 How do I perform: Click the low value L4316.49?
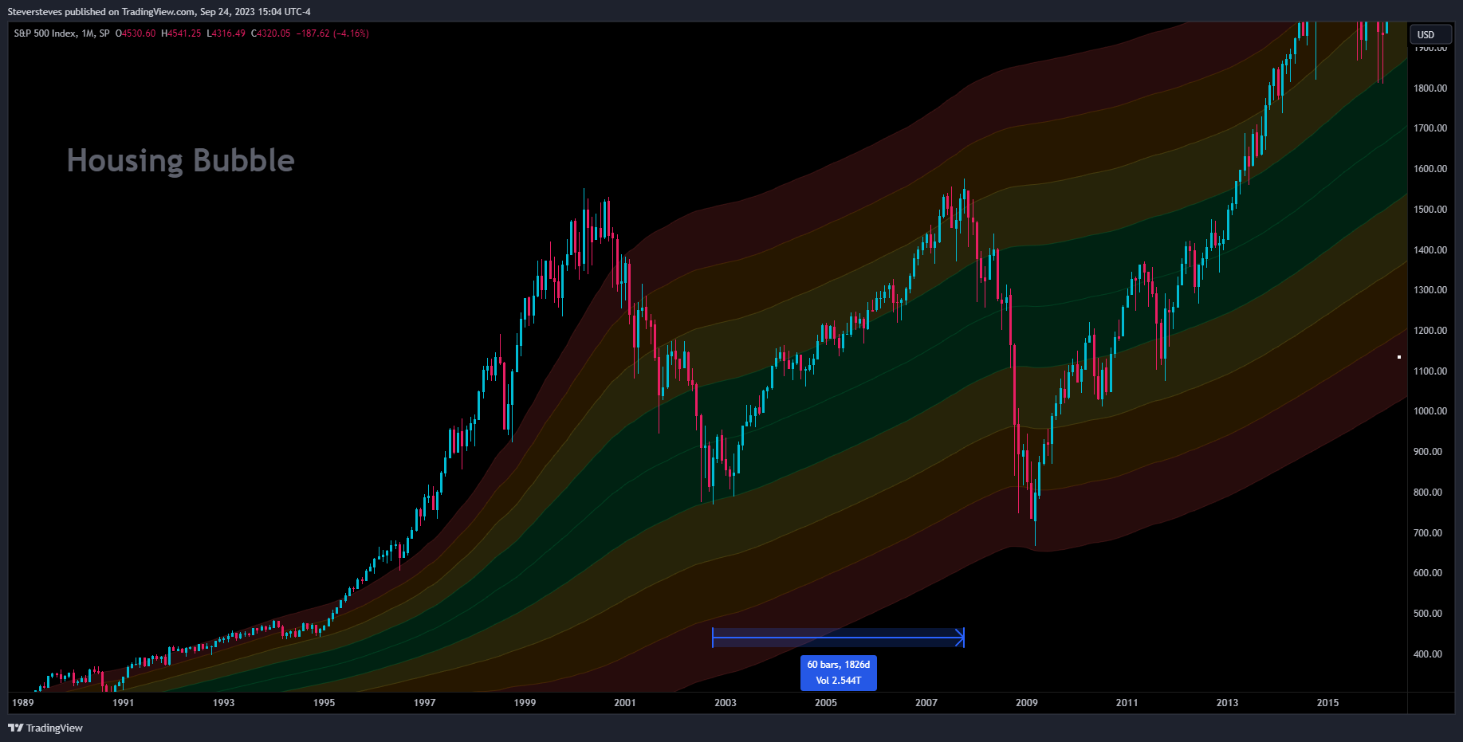tap(226, 33)
